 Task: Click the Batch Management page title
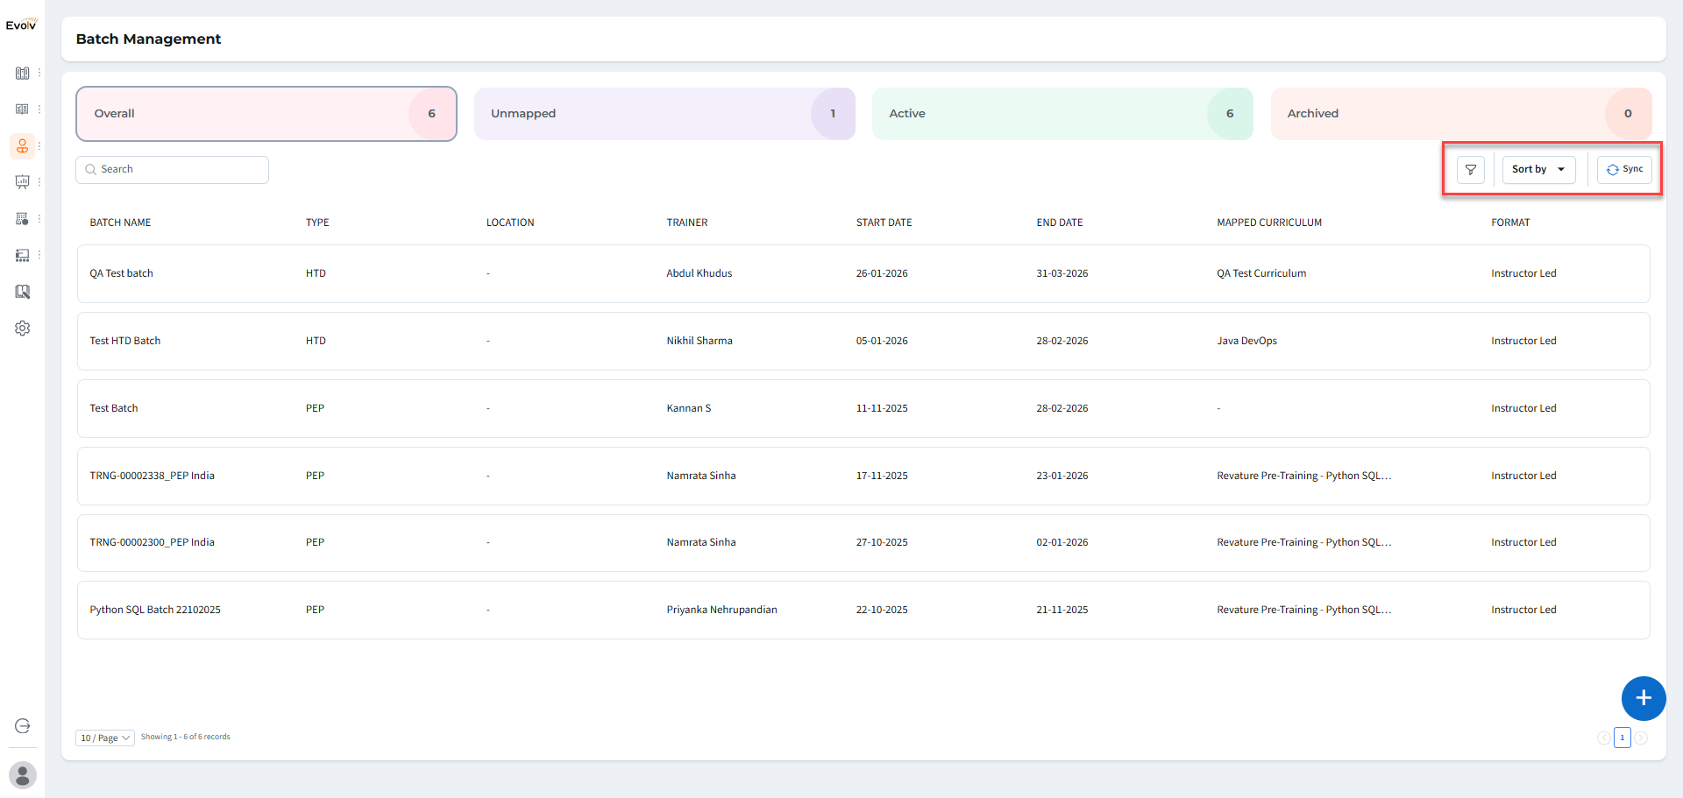pyautogui.click(x=148, y=39)
